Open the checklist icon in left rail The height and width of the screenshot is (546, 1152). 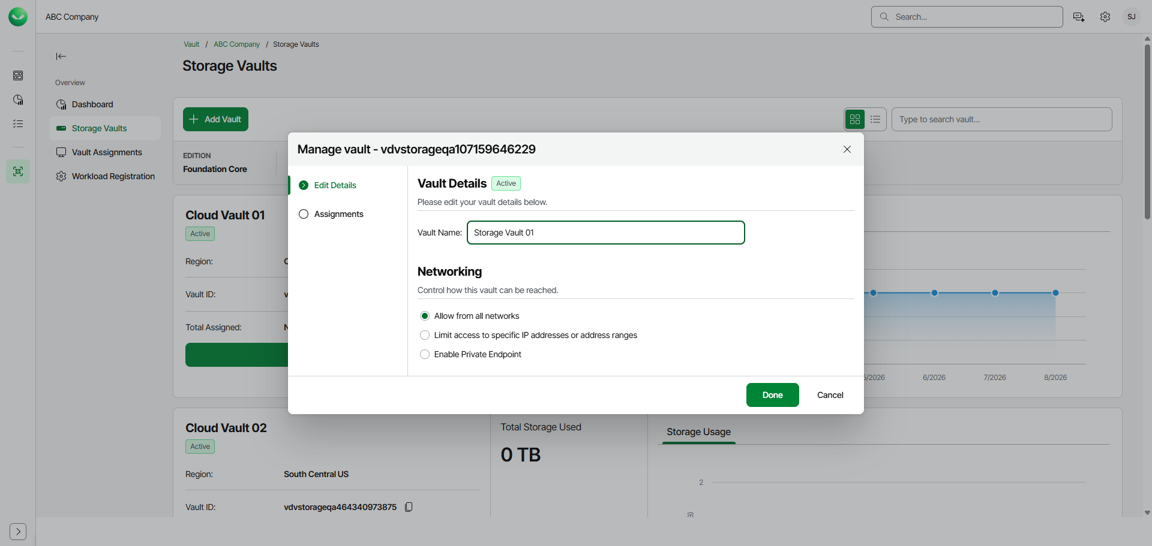pyautogui.click(x=18, y=123)
